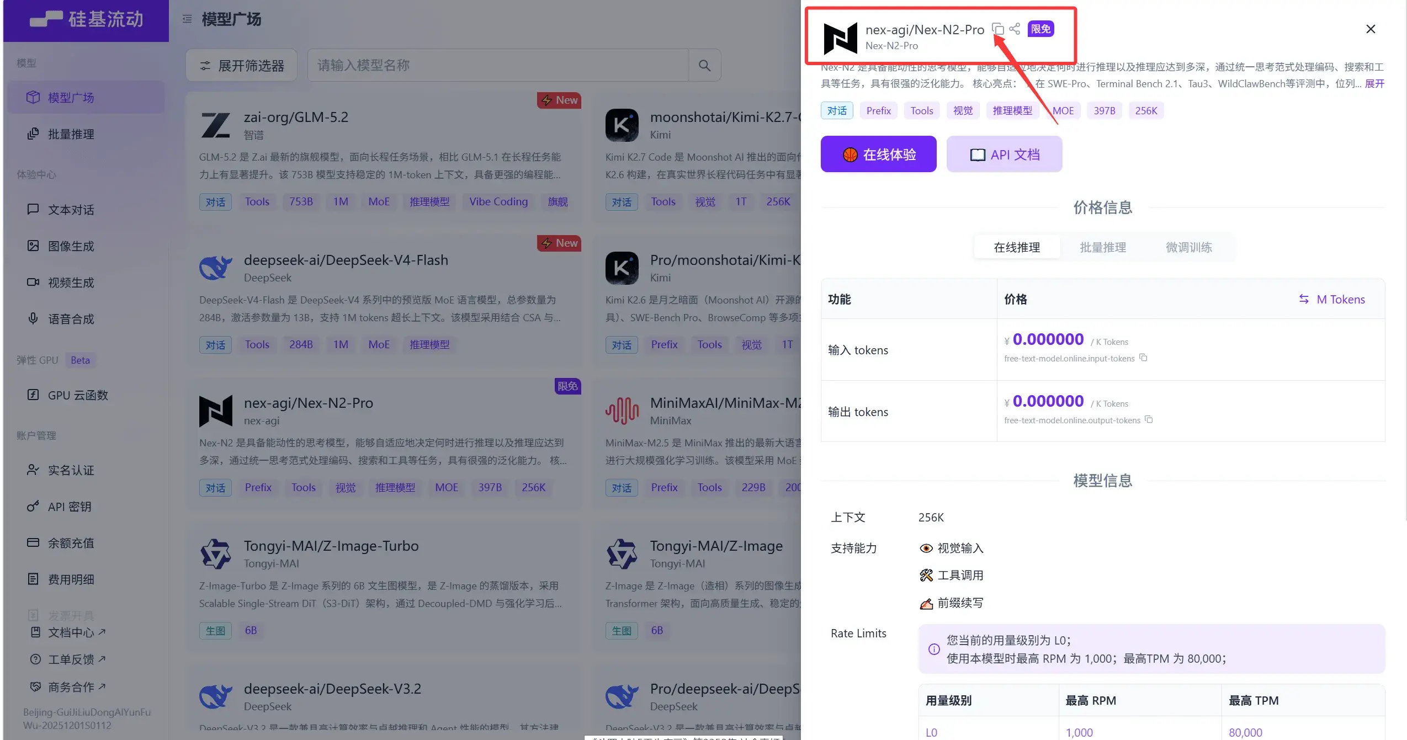
Task: Open 语音合成 microphone entry
Action: point(86,319)
